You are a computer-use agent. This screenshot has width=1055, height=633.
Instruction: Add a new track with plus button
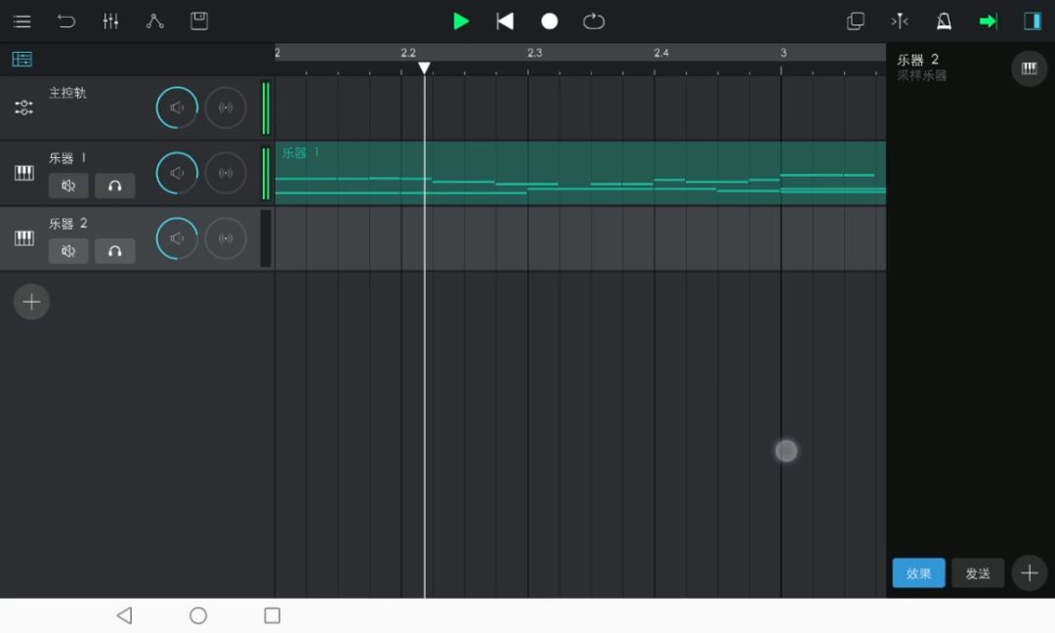pos(31,302)
